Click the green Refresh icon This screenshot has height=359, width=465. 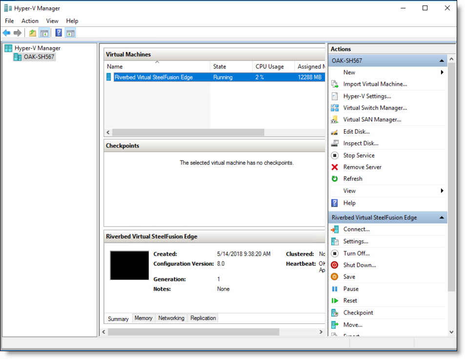click(335, 179)
